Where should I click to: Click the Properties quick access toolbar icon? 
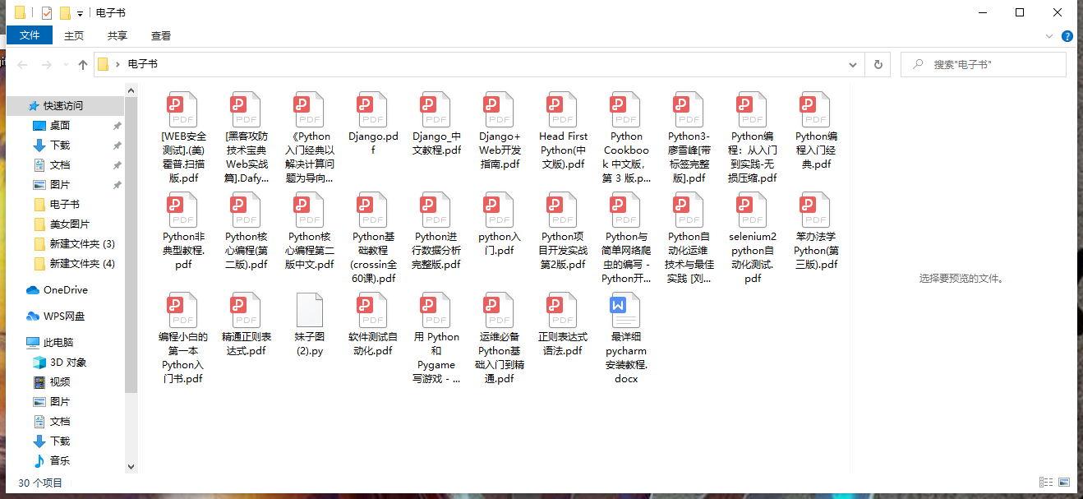coord(47,12)
